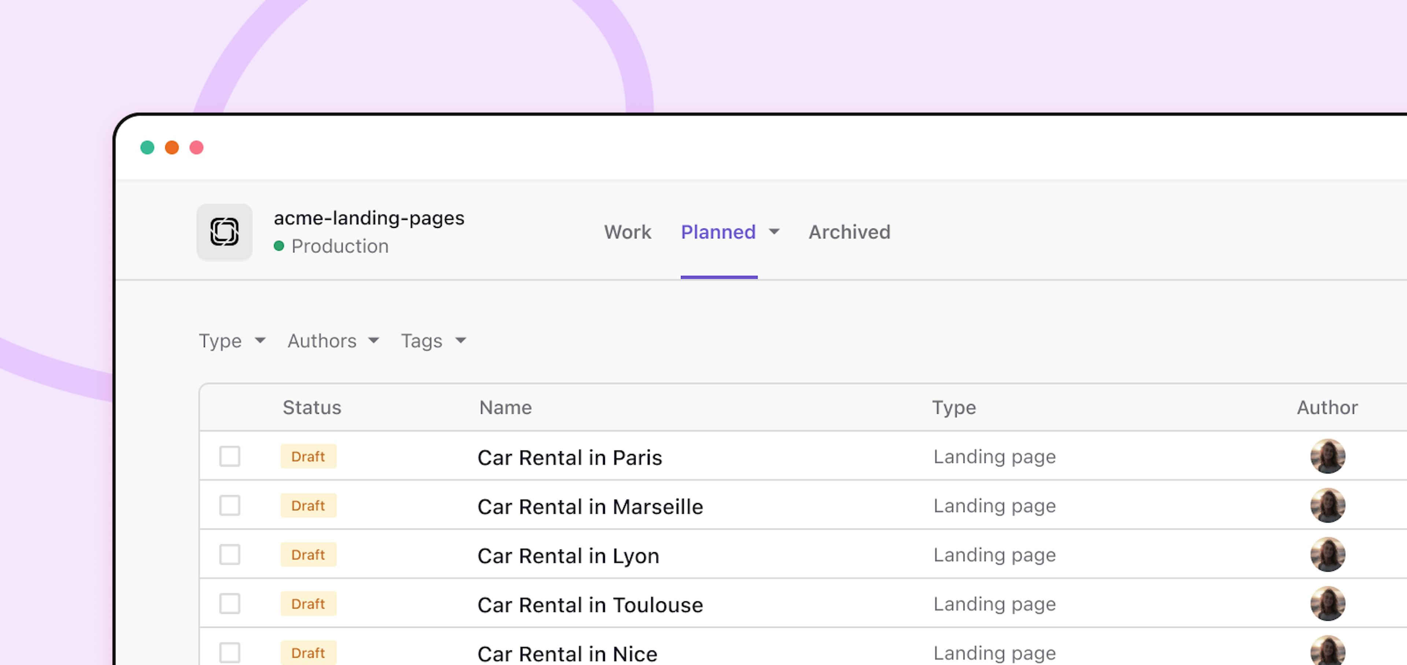1407x665 pixels.
Task: Click Draft badge for Car Rental in Paris
Action: 308,457
